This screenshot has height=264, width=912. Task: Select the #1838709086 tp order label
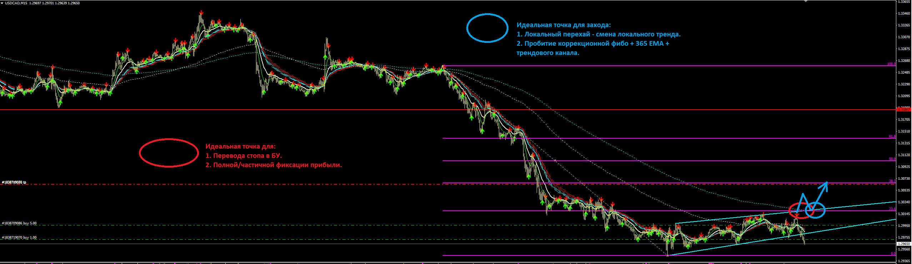click(x=14, y=182)
